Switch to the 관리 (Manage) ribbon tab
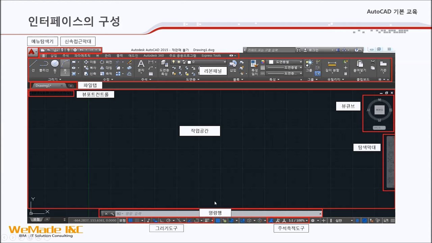The width and height of the screenshot is (432, 243). 108,56
